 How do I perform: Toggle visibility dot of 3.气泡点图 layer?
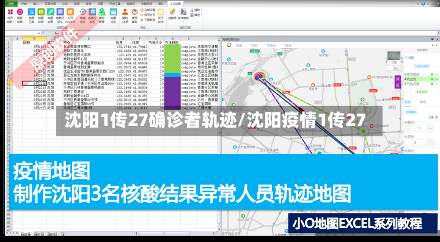[x=432, y=84]
